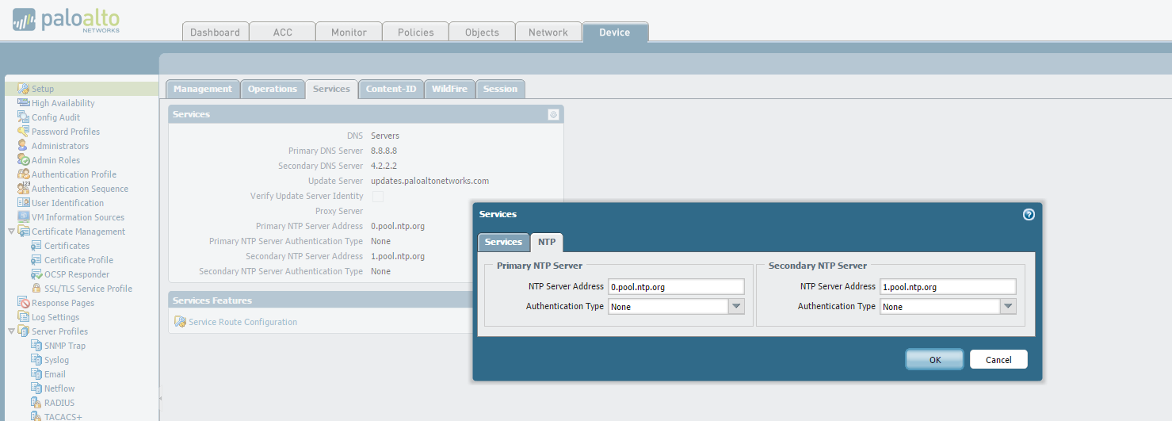
Task: Open Primary NTP Authentication Type dropdown
Action: pos(736,306)
